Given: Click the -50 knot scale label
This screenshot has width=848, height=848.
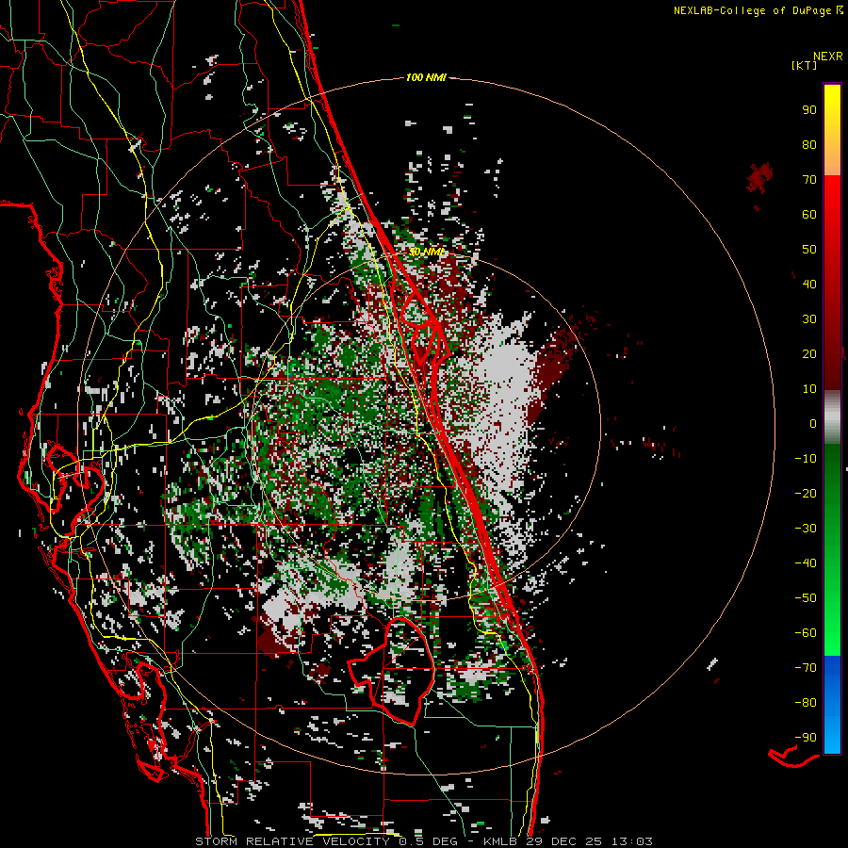Looking at the screenshot, I should 806,598.
